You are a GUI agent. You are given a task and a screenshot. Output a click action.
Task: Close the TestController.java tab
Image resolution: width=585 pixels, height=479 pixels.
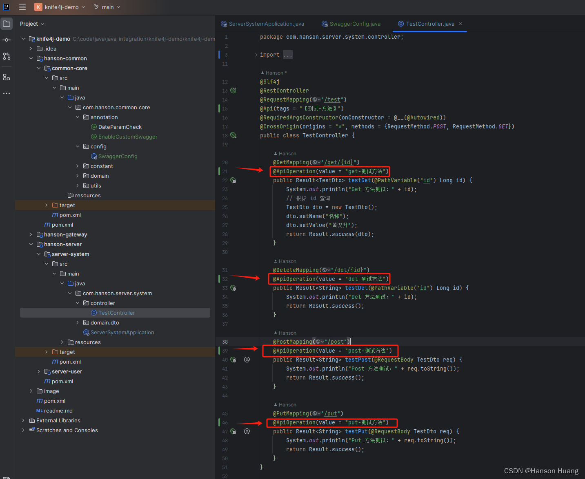[x=460, y=24]
